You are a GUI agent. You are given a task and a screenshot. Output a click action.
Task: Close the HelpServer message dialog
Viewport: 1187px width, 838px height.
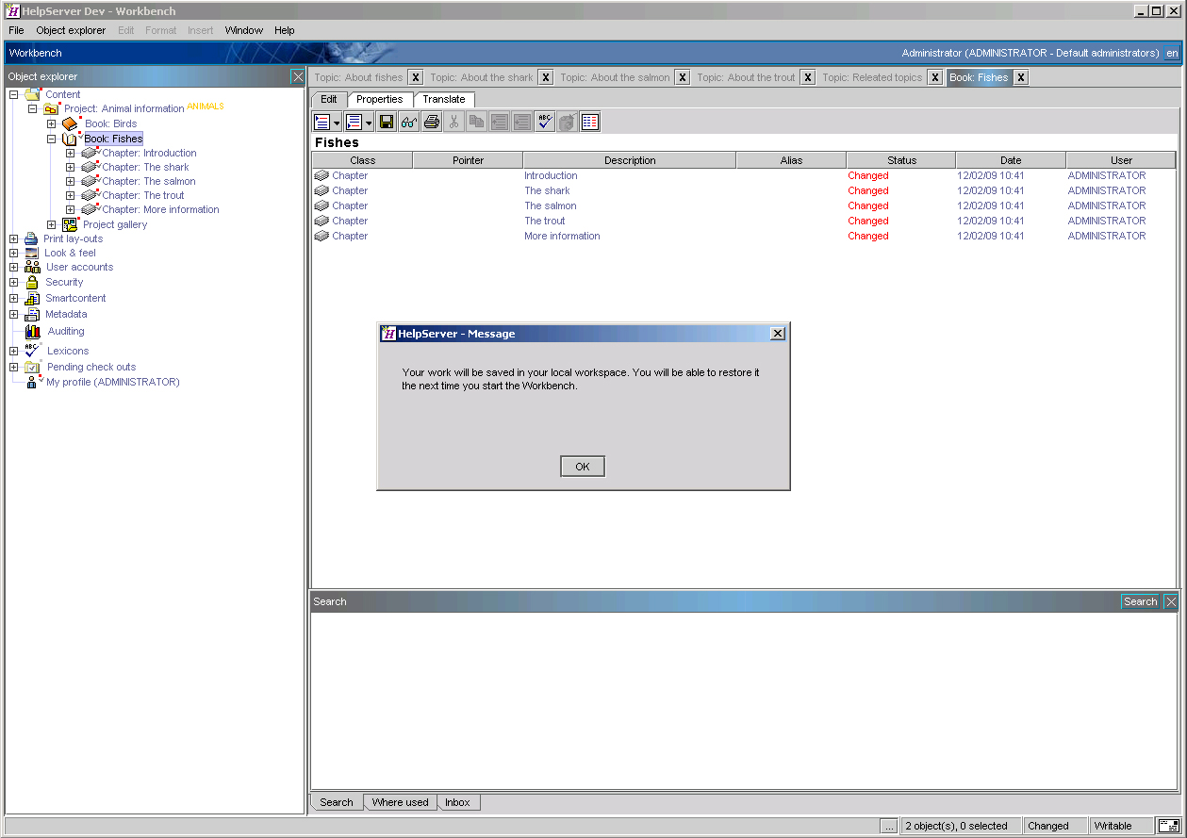pos(777,334)
